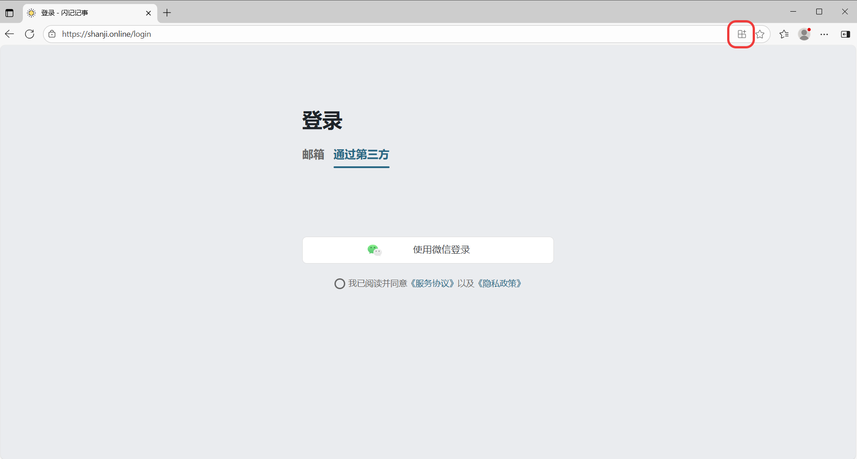Viewport: 857px width, 459px height.
Task: Open a new browser tab
Action: pos(167,13)
